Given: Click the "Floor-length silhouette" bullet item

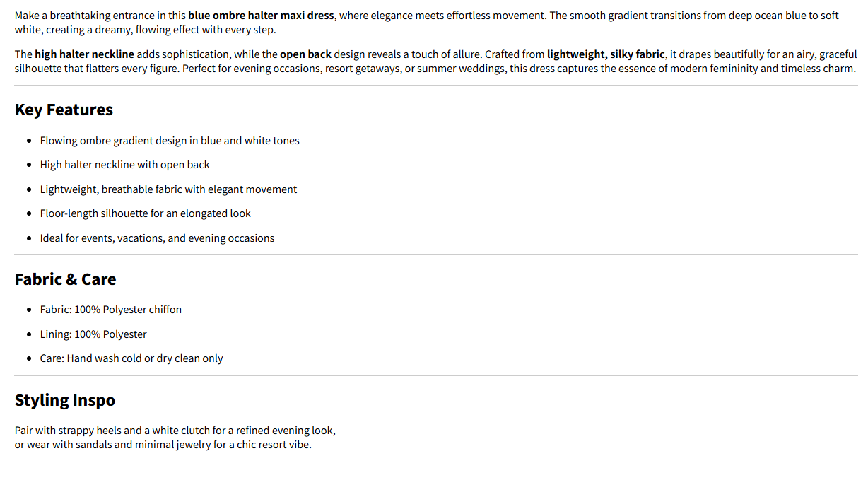Looking at the screenshot, I should click(145, 213).
